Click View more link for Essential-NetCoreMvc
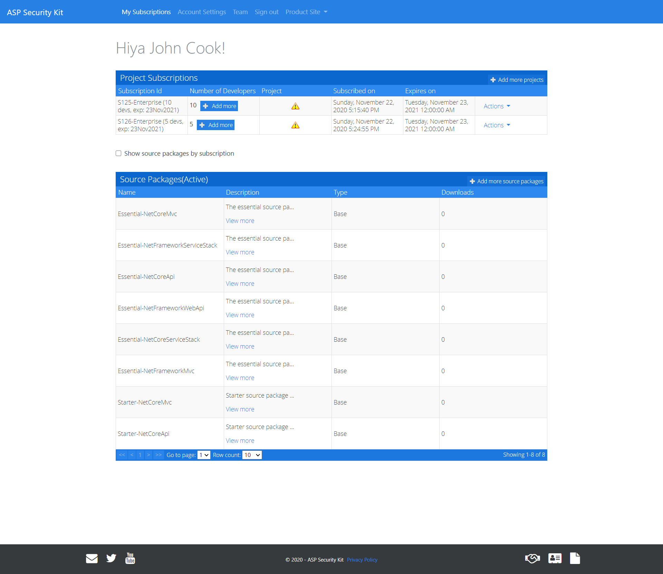The height and width of the screenshot is (574, 663). click(x=240, y=220)
